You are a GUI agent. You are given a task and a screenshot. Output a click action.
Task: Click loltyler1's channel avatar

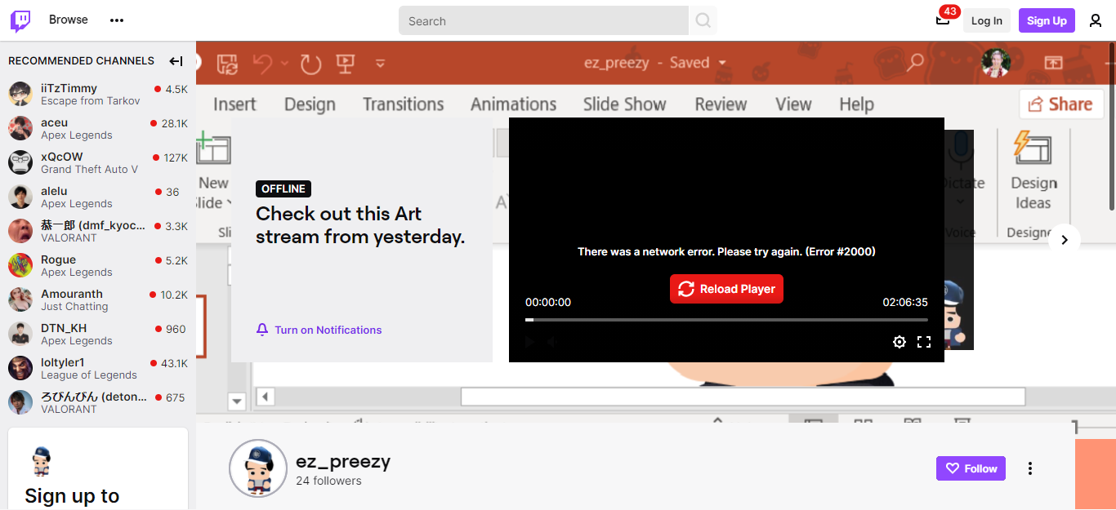coord(20,368)
